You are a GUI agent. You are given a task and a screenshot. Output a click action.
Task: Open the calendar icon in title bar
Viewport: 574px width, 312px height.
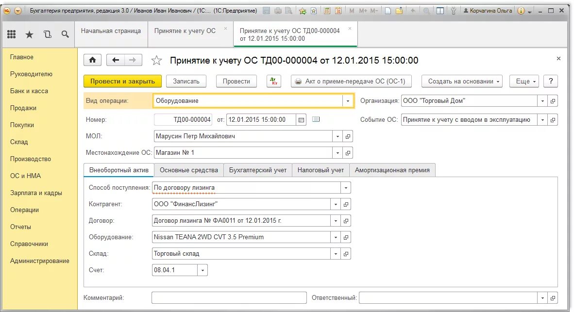(338, 11)
